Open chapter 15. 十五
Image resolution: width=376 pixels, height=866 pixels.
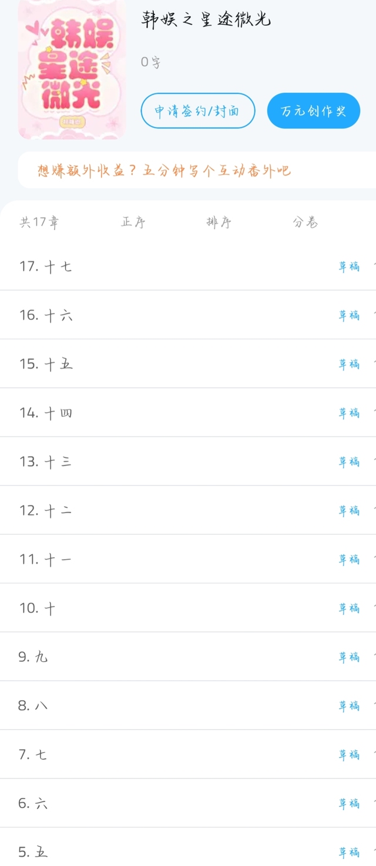46,364
